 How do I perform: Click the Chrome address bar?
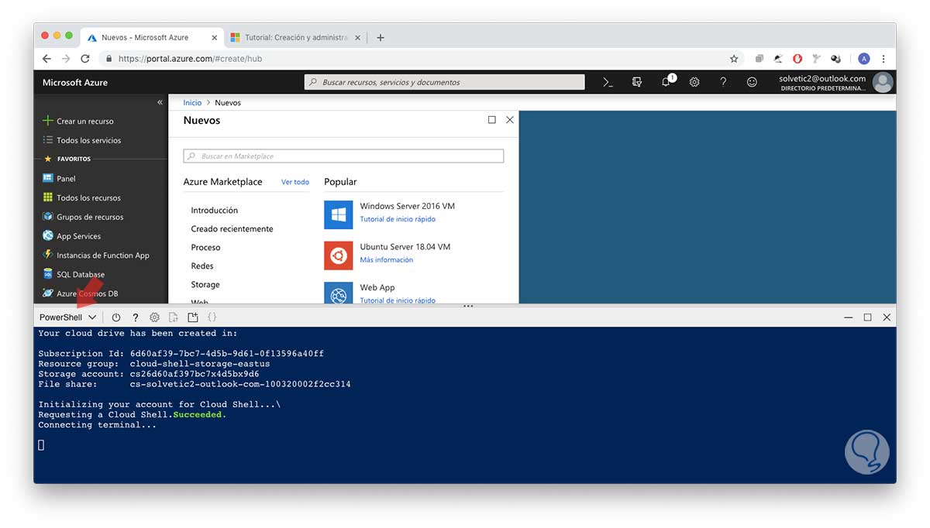(x=422, y=59)
